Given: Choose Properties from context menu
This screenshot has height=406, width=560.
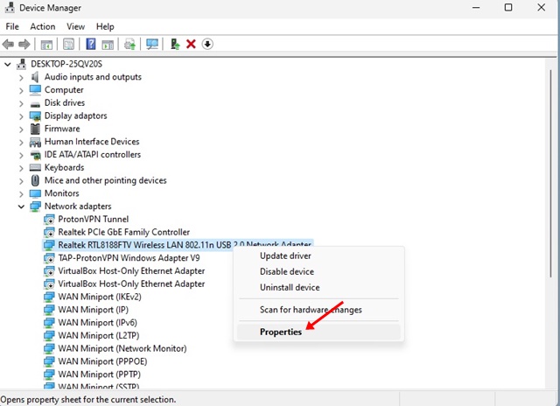Looking at the screenshot, I should (318, 332).
